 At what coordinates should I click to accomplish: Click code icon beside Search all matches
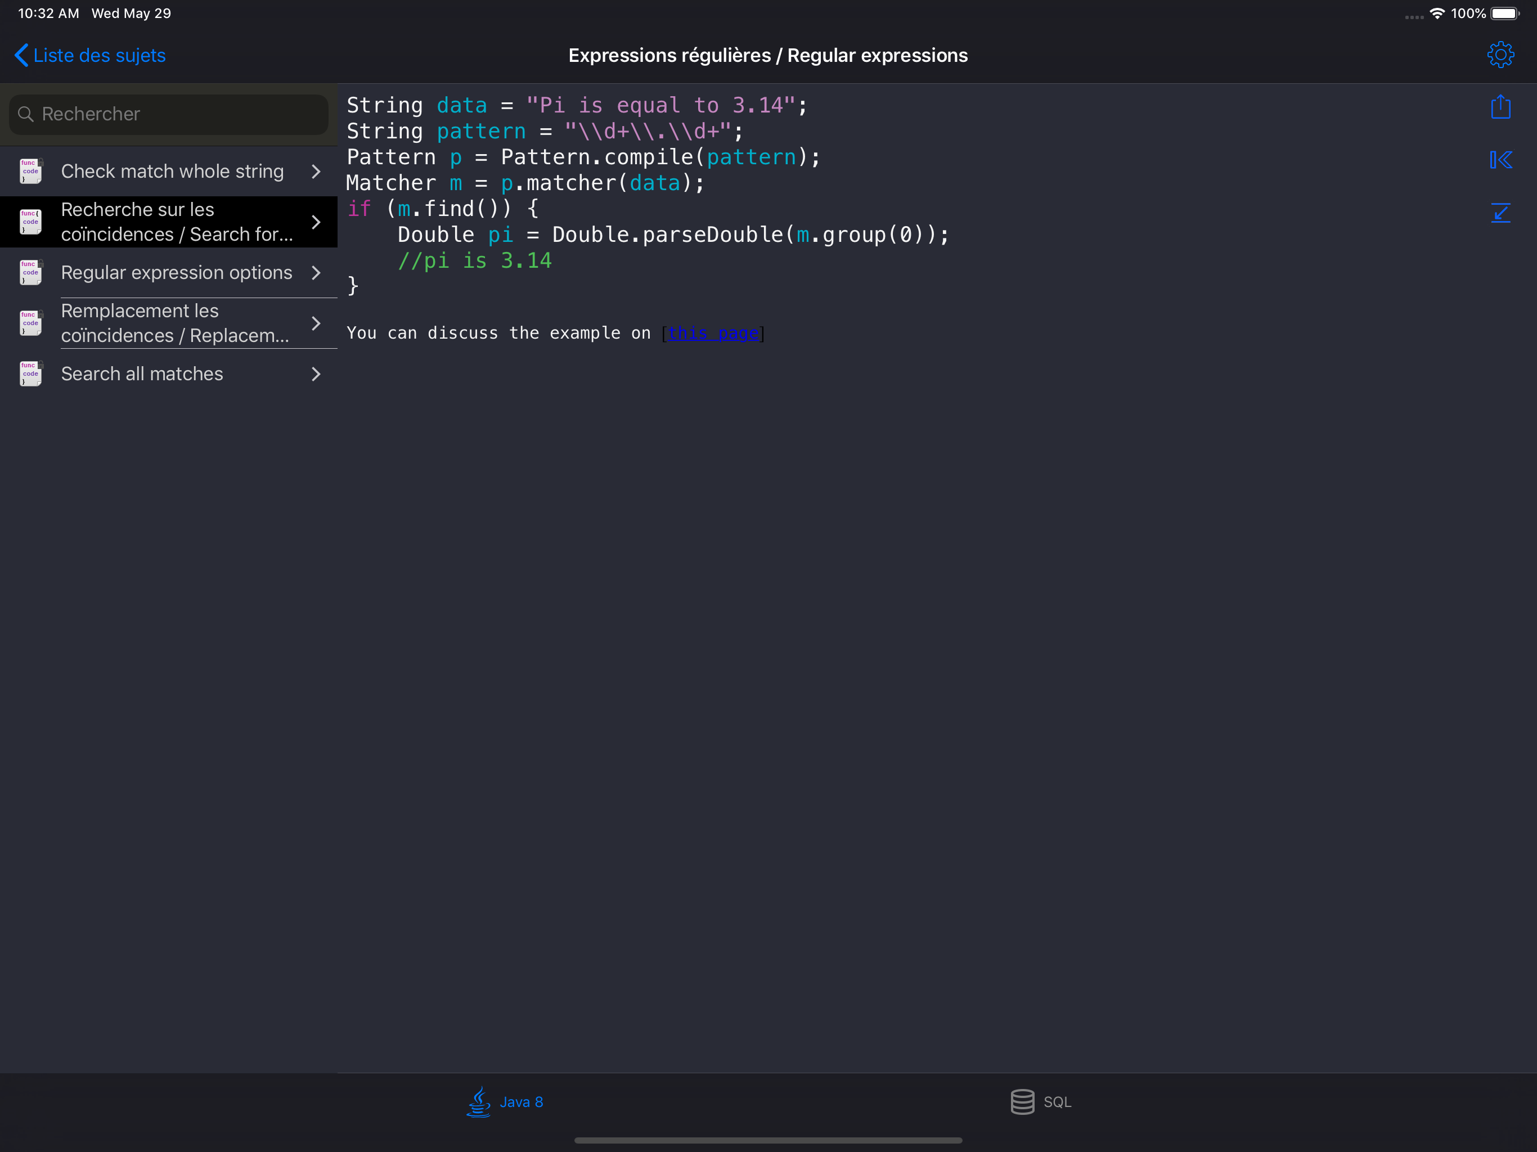pos(30,374)
